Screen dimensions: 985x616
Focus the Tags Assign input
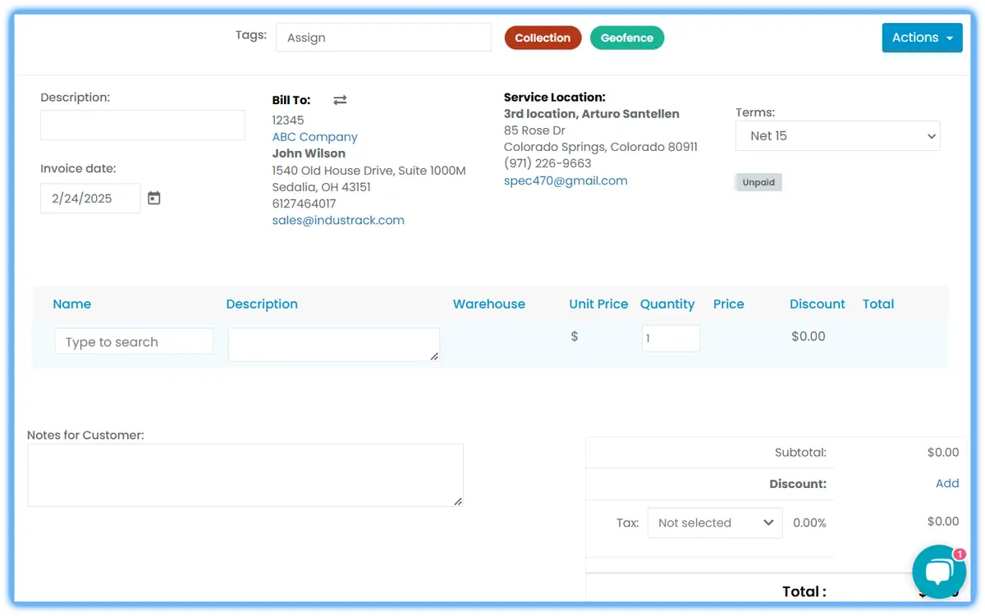tap(383, 38)
